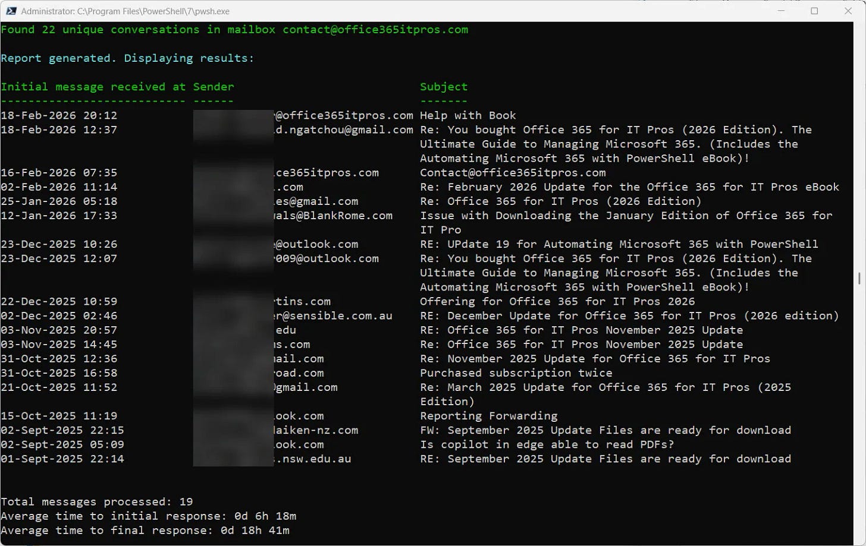This screenshot has height=546, width=866.
Task: Click the timestamp 03-Nov-2025 14:45
Action: click(x=59, y=344)
